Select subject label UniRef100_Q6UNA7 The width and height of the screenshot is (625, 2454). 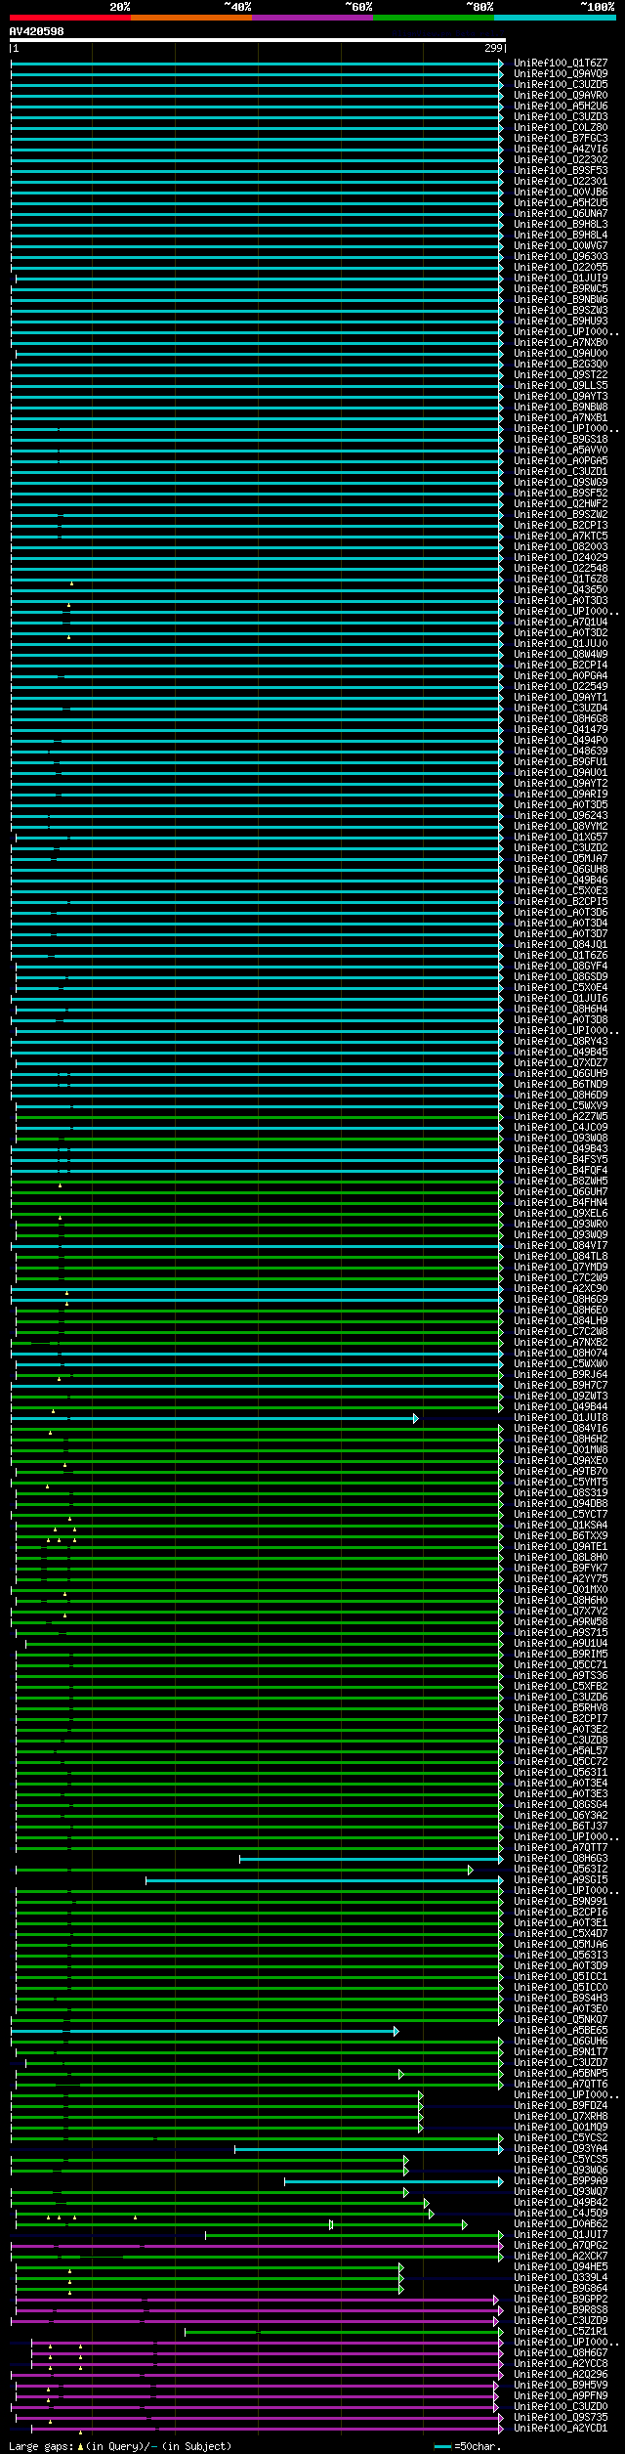561,213
